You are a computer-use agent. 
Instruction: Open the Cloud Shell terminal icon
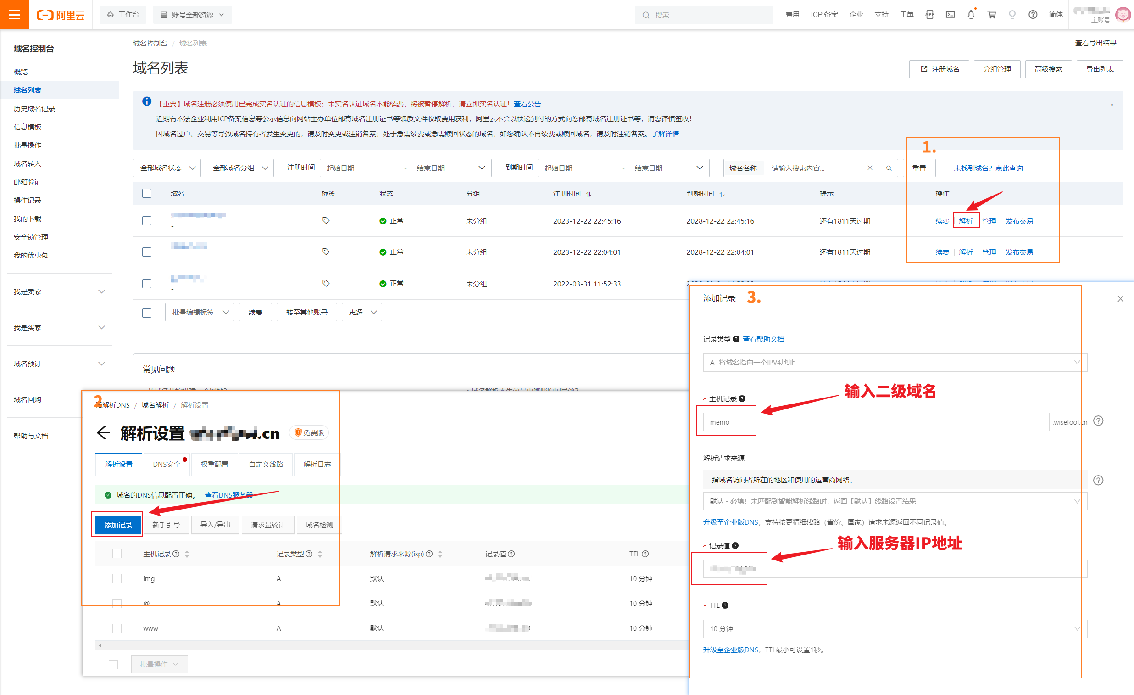pyautogui.click(x=951, y=15)
